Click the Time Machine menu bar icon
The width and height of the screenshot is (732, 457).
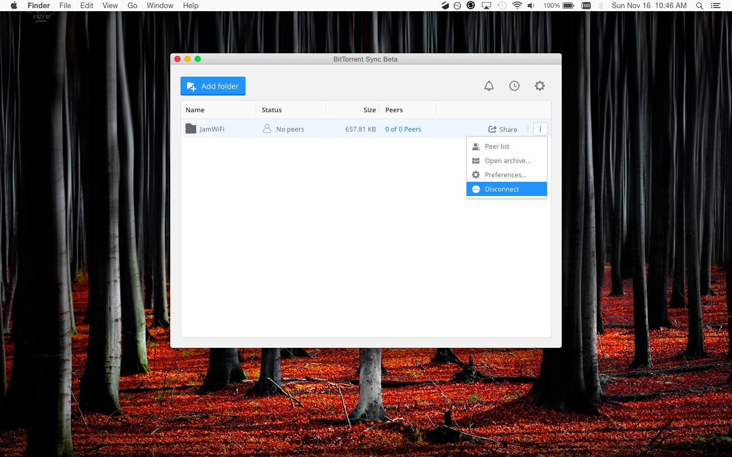coord(502,6)
